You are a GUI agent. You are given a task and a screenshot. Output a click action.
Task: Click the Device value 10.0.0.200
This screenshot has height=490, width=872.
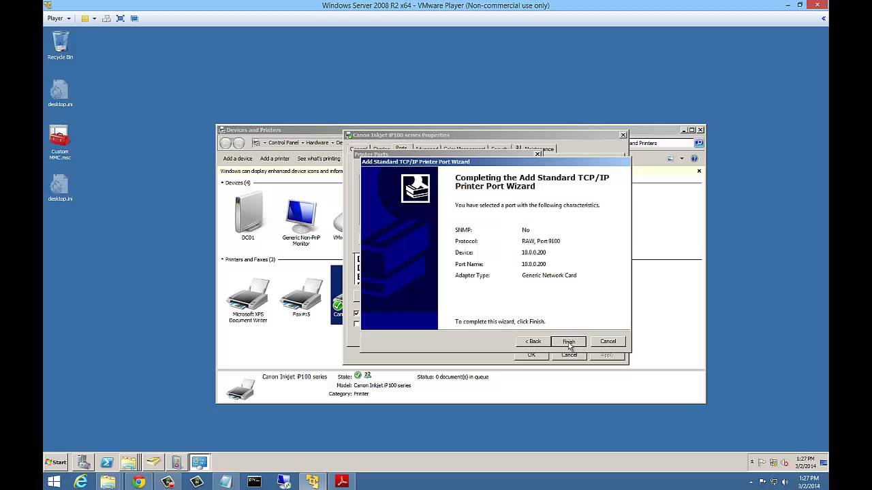(533, 252)
